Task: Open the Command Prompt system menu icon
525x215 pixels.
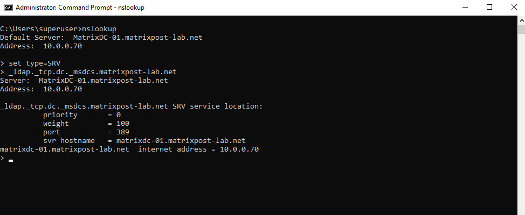Action: pos(9,8)
